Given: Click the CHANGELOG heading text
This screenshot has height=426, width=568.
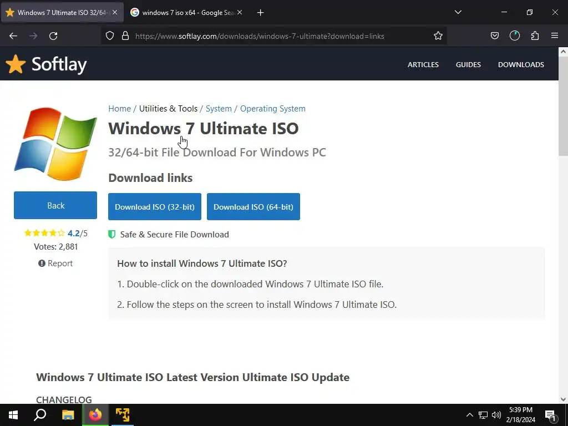Looking at the screenshot, I should (x=64, y=400).
